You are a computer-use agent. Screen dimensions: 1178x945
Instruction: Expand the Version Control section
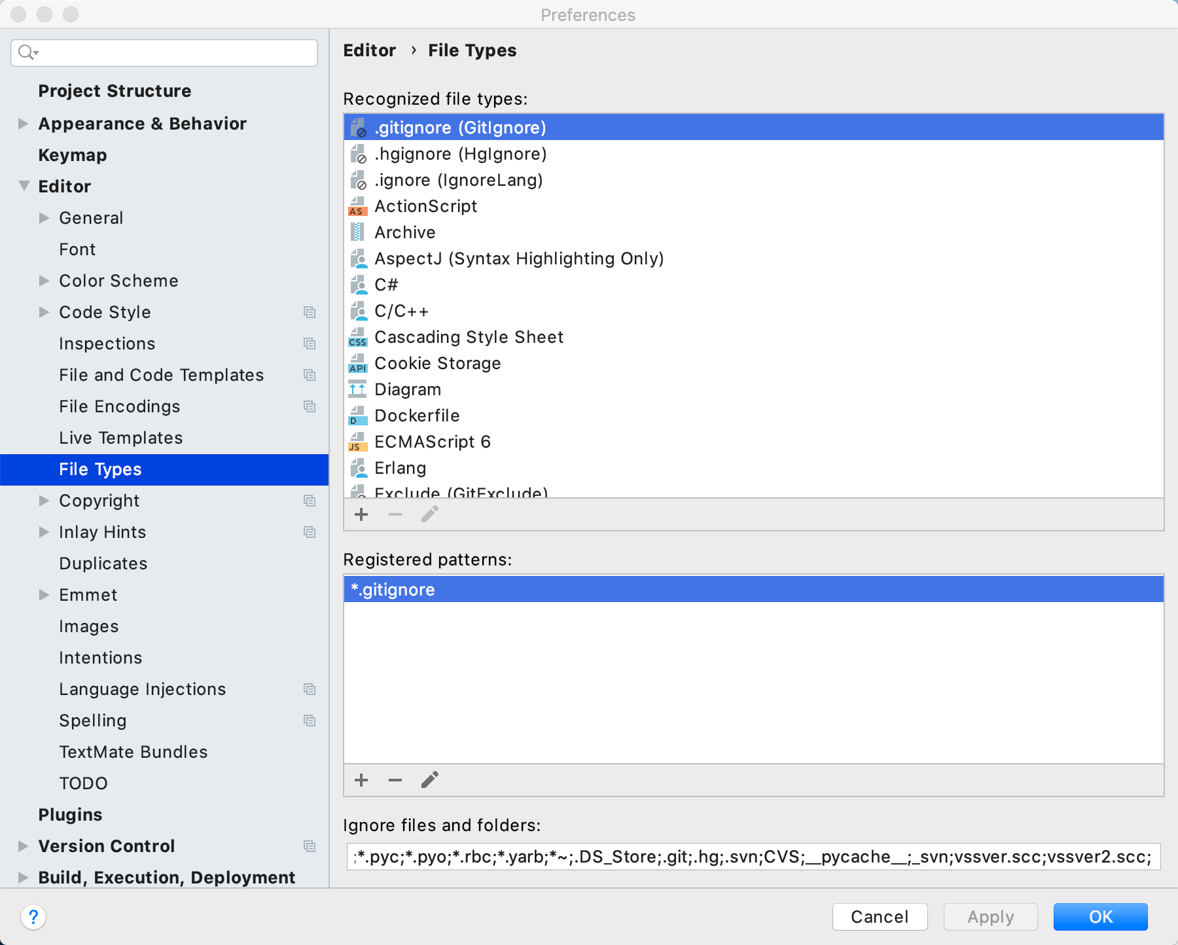click(23, 846)
